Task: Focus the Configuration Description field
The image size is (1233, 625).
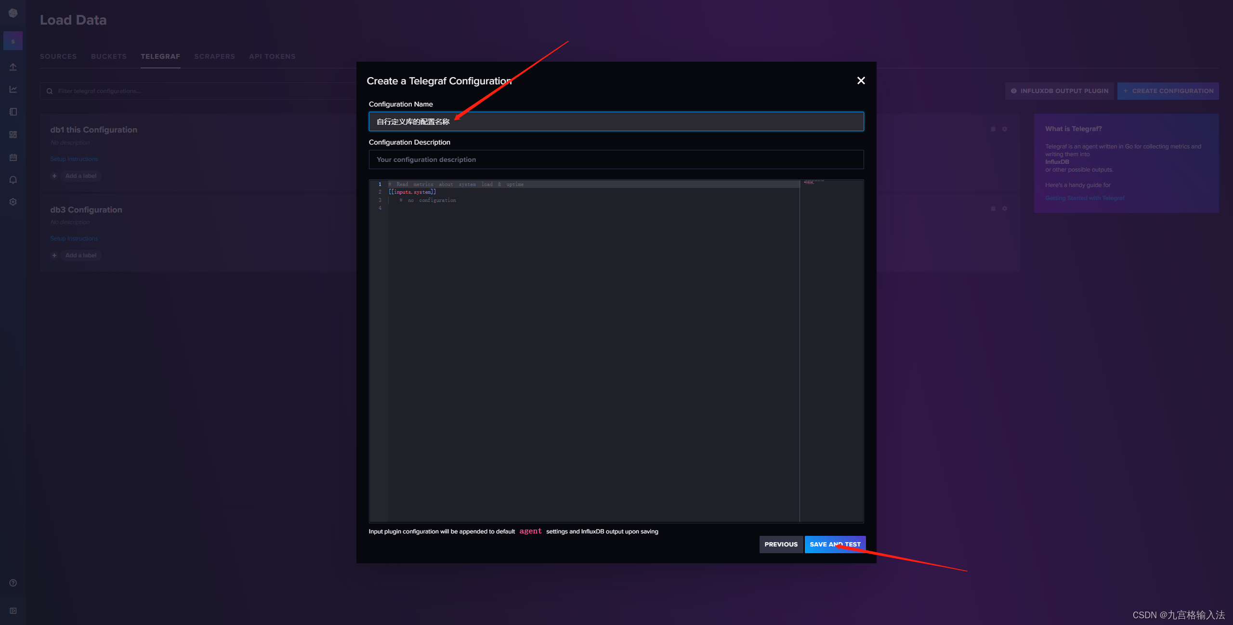Action: [616, 160]
